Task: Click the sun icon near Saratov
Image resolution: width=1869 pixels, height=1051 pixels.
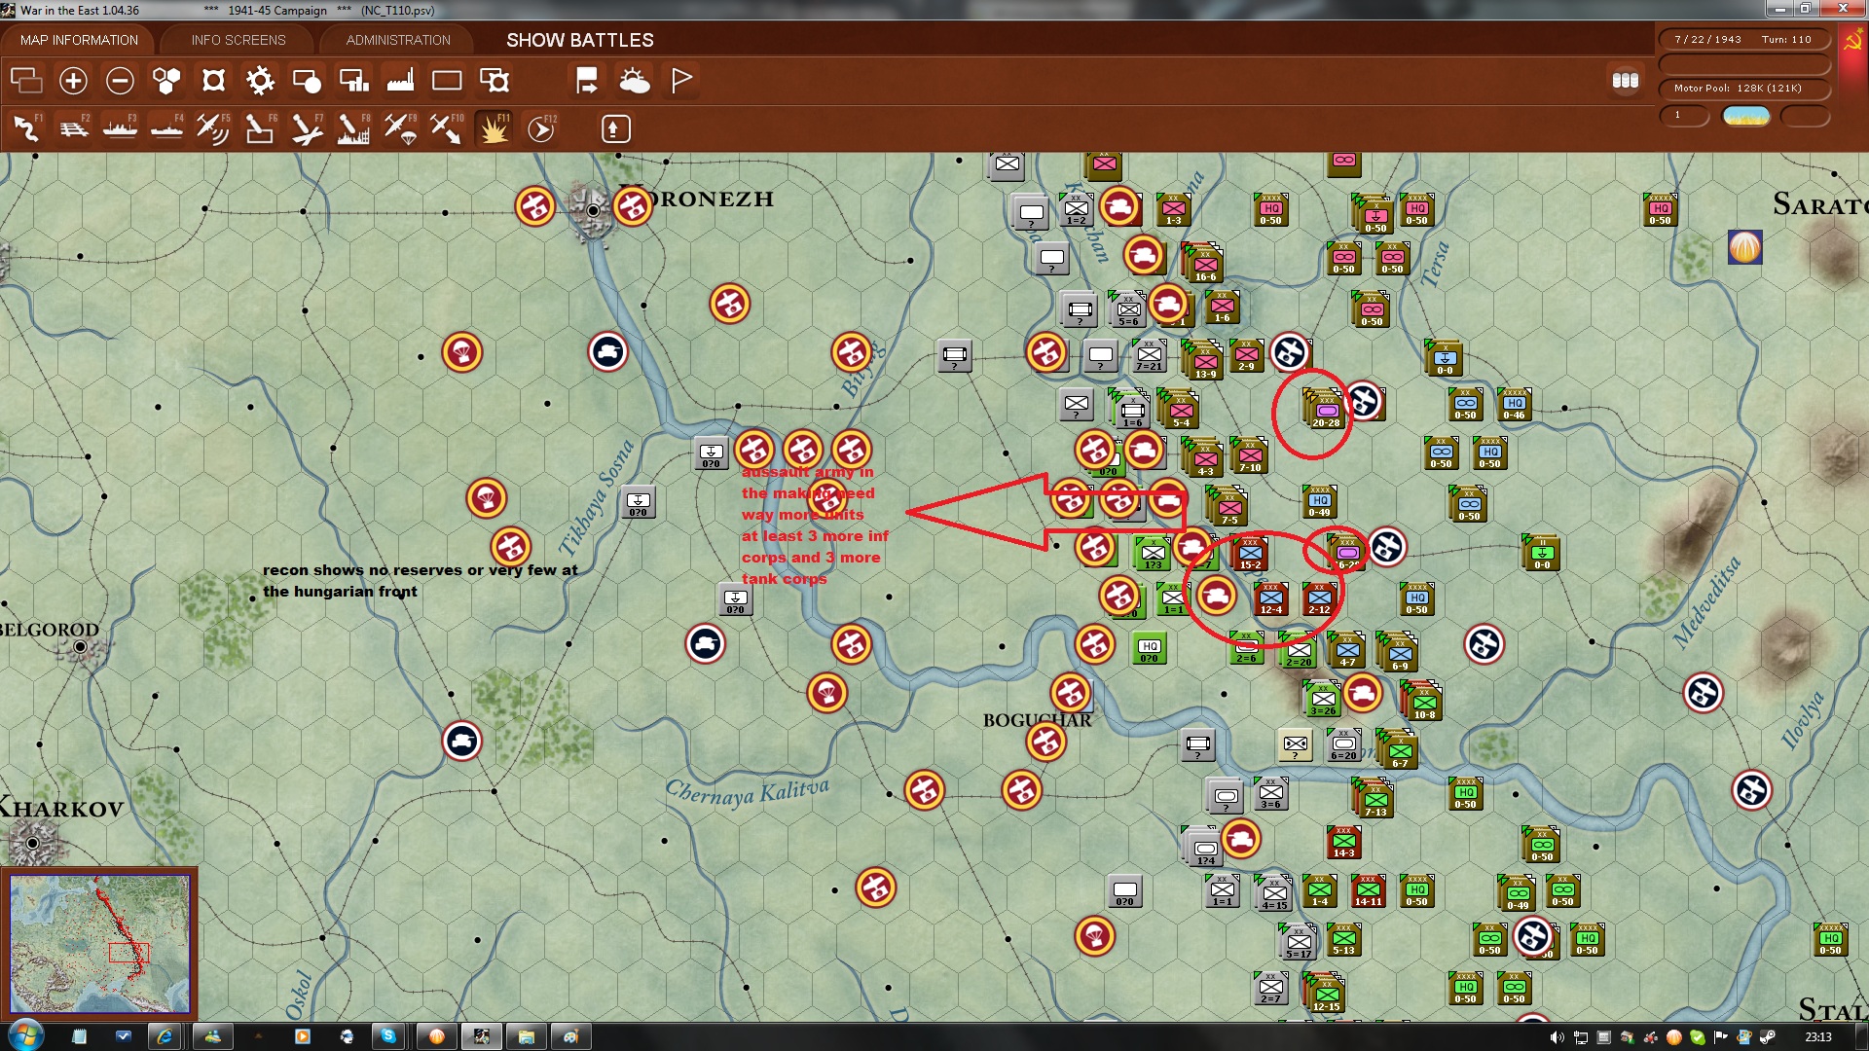Action: pos(1744,247)
